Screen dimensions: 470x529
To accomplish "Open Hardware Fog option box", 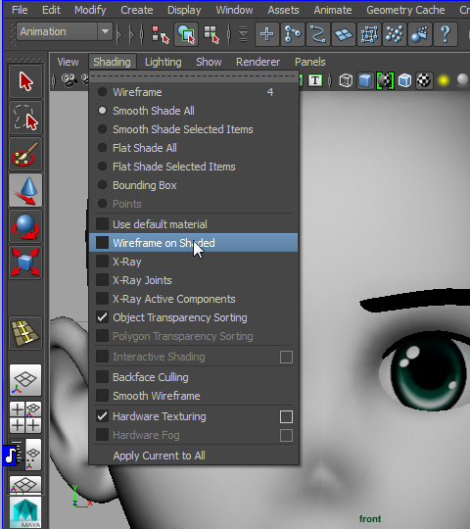I will pos(286,435).
